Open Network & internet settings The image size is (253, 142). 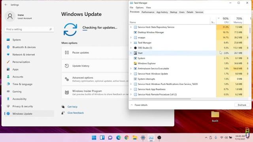tap(29, 54)
